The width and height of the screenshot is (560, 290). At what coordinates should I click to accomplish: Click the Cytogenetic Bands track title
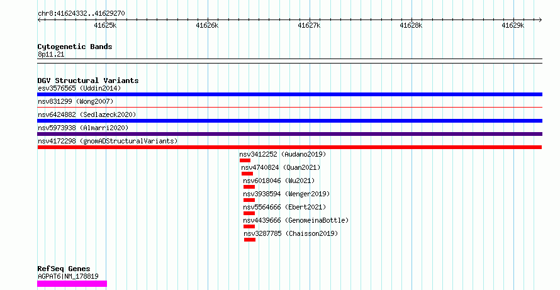point(75,47)
